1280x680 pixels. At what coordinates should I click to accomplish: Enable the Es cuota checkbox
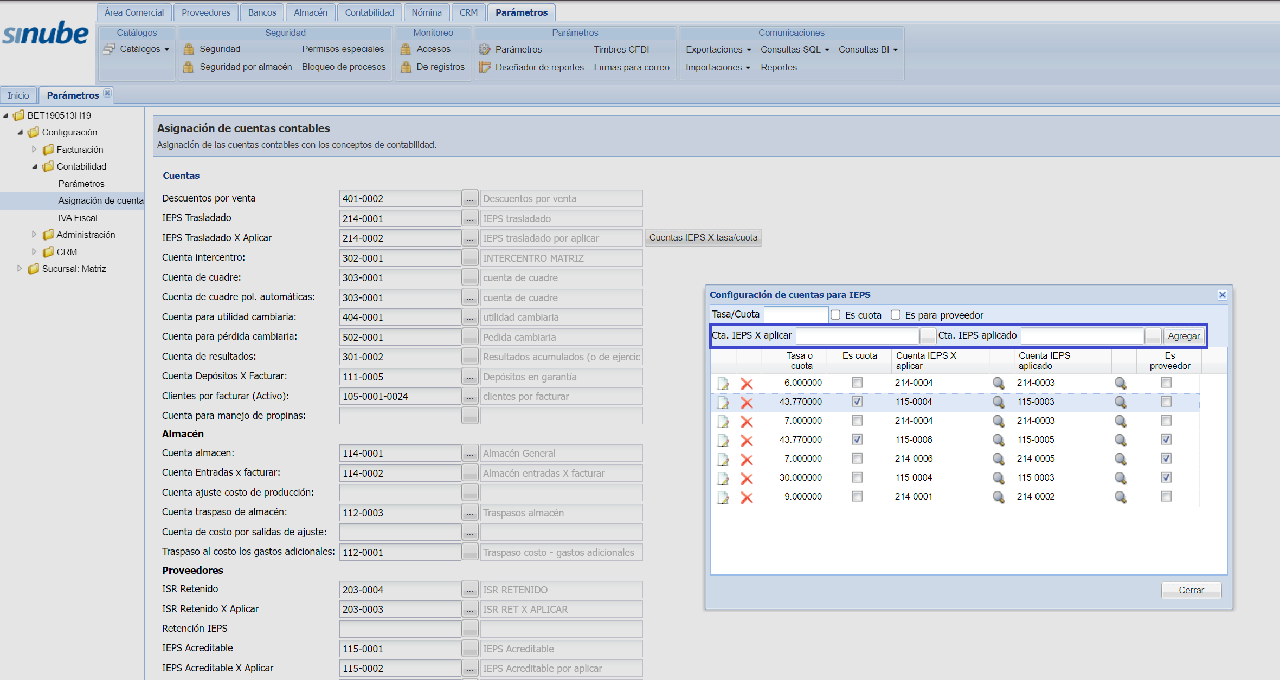pyautogui.click(x=836, y=315)
